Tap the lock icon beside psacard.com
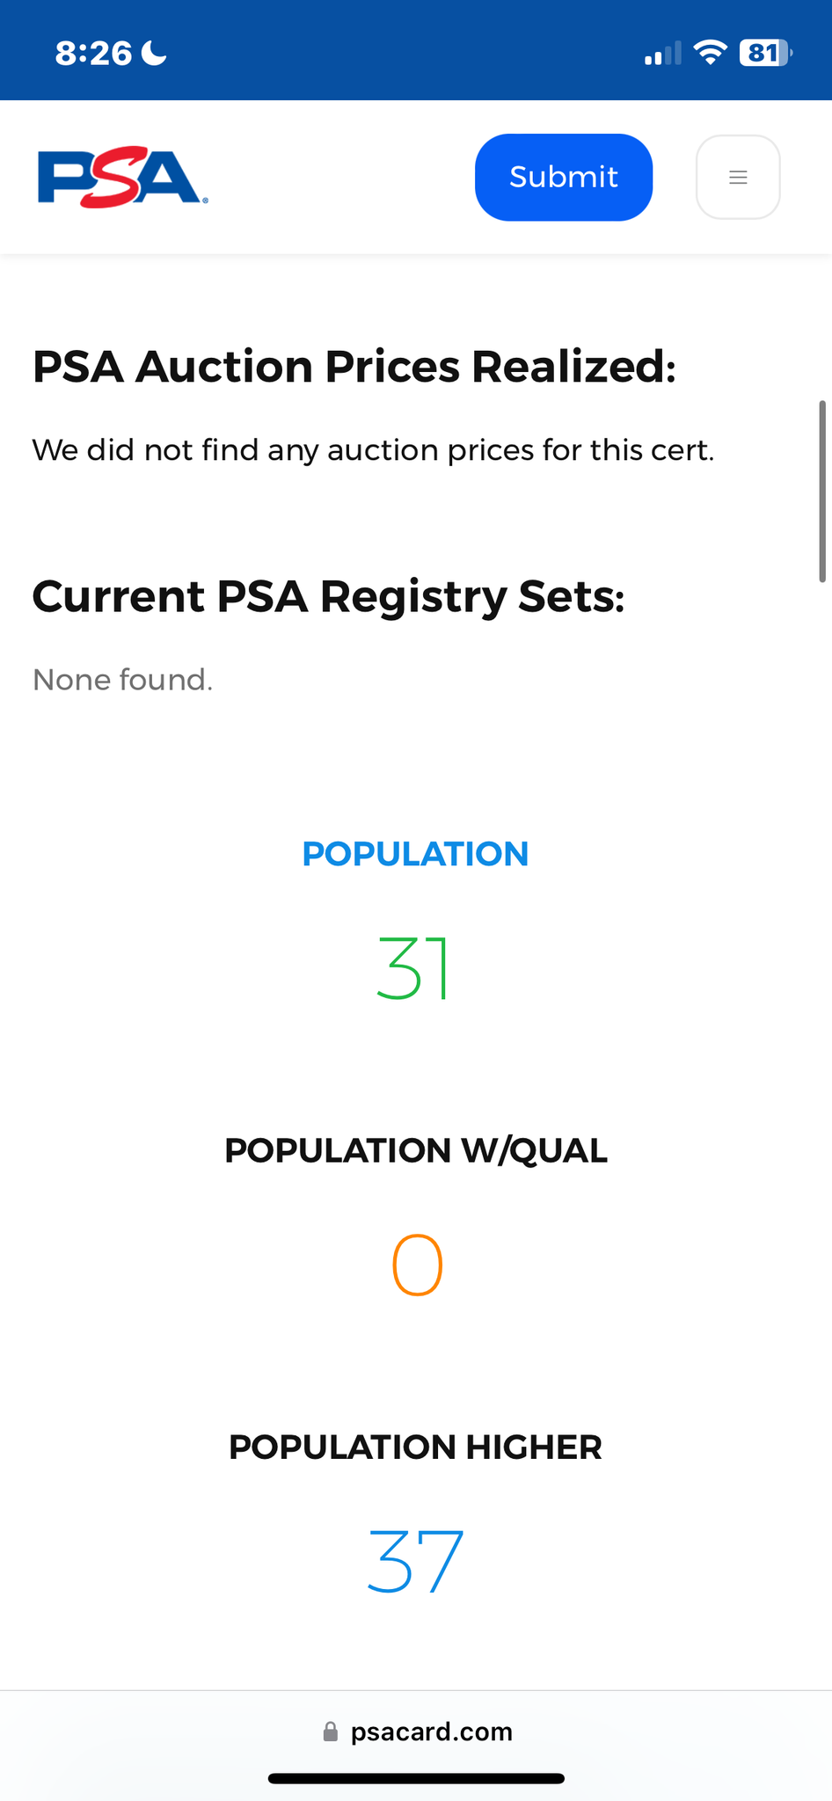Viewport: 832px width, 1801px height. (x=331, y=1732)
